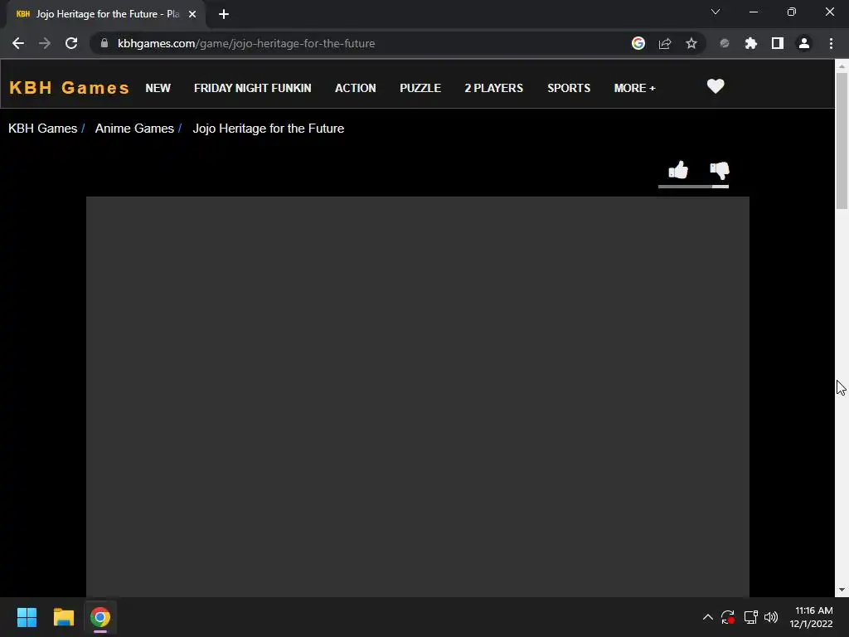The height and width of the screenshot is (637, 849).
Task: Click the like/dislike rating bar
Action: [x=693, y=187]
